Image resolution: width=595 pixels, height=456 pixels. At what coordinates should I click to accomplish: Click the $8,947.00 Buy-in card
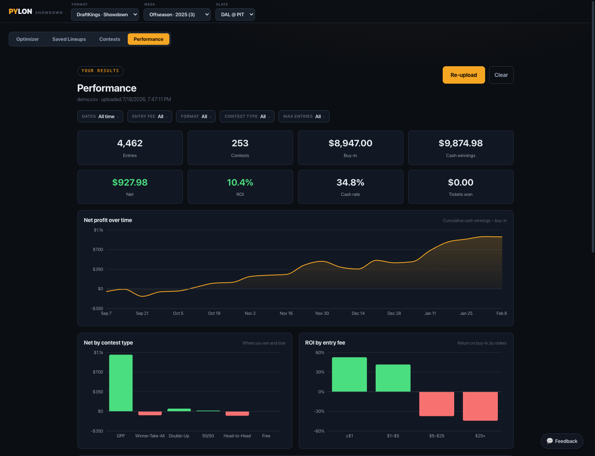click(350, 148)
